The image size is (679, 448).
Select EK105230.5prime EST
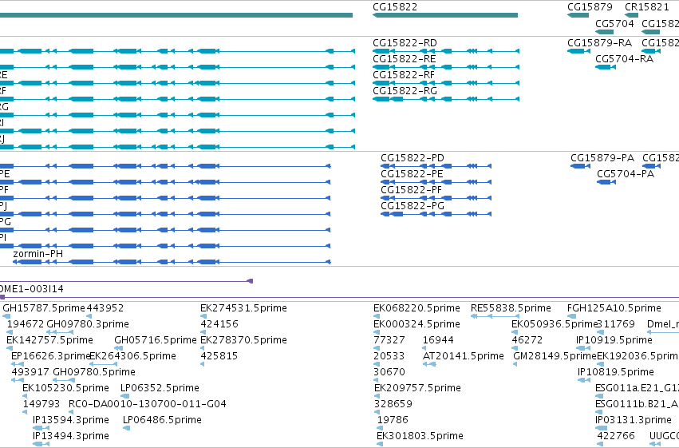(25, 396)
